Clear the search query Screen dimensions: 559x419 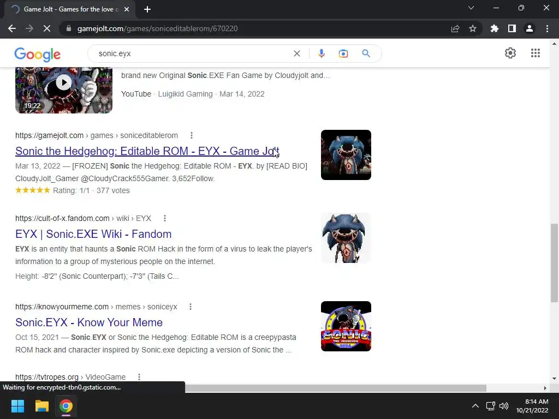(296, 53)
